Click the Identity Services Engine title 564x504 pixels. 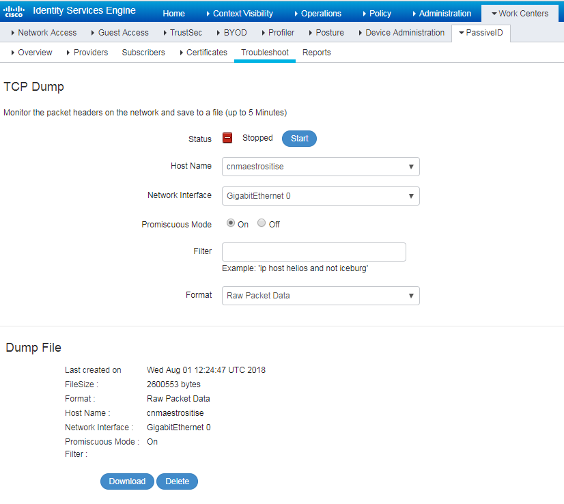(84, 11)
